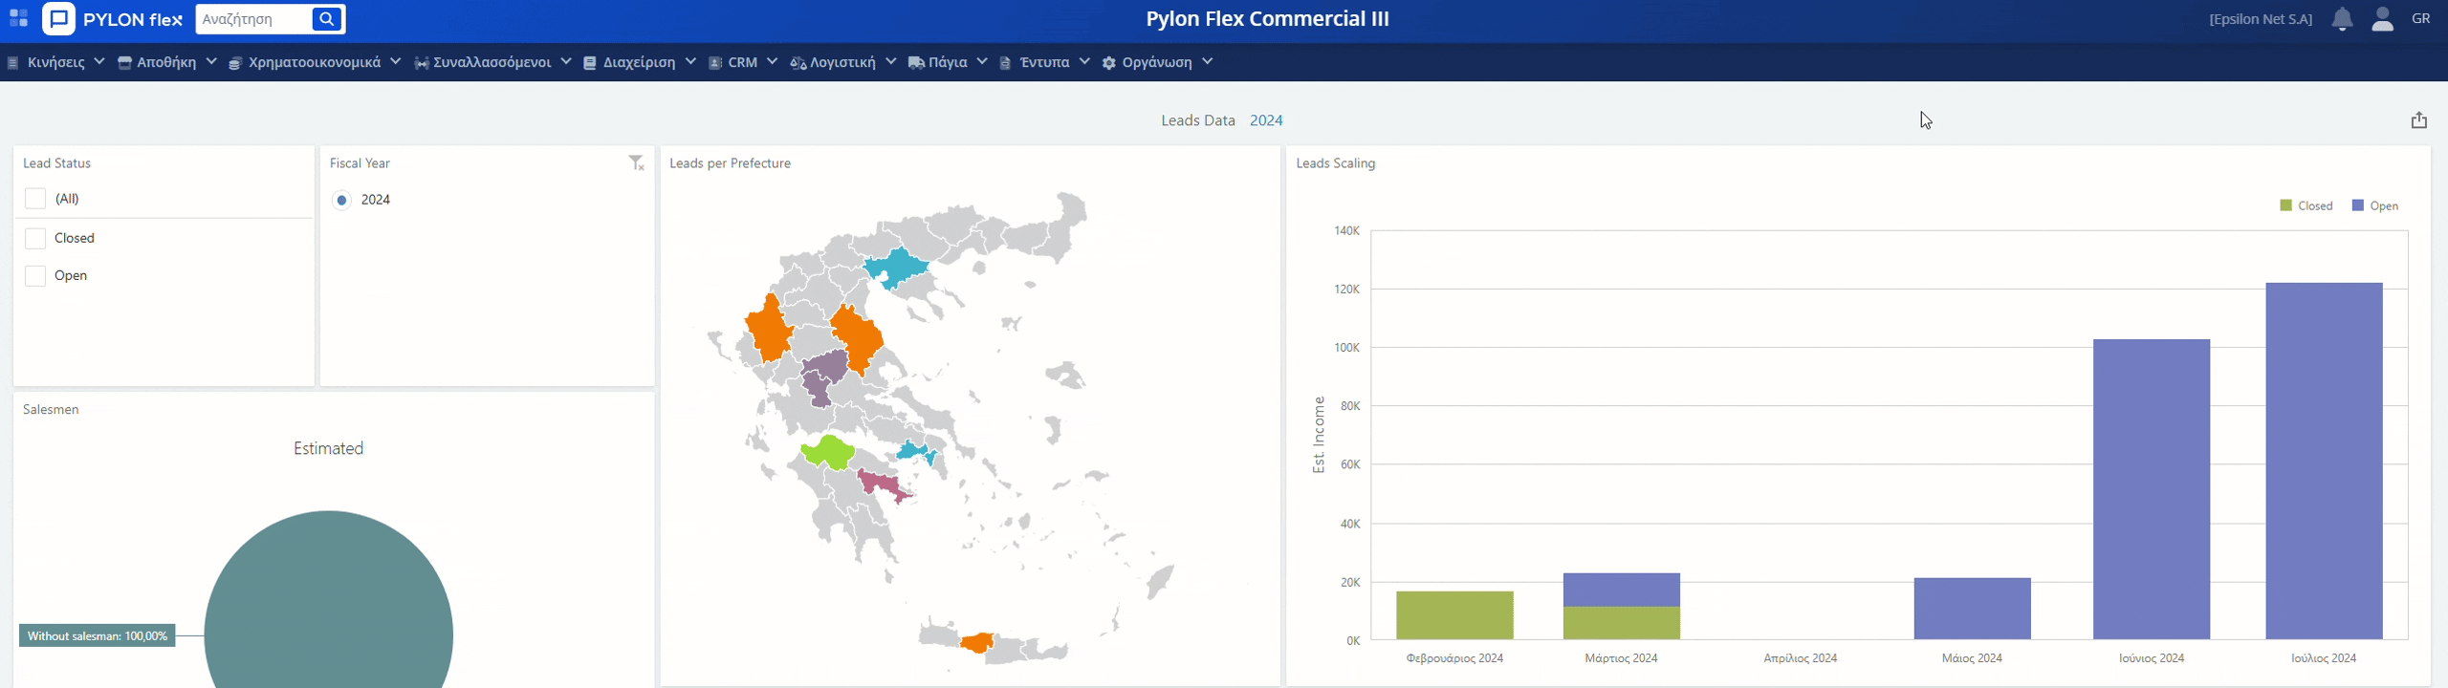Click the Leads Data dashboard title
Viewport: 2448px width, 688px height.
[x=1197, y=120]
